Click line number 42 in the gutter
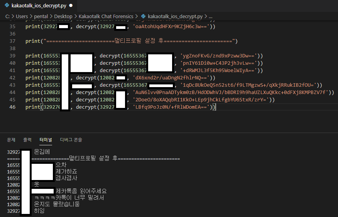338x217 pixels. [x=12, y=78]
